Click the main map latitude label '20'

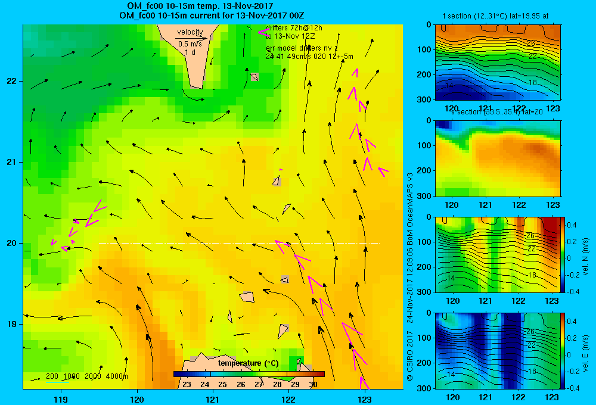point(12,243)
